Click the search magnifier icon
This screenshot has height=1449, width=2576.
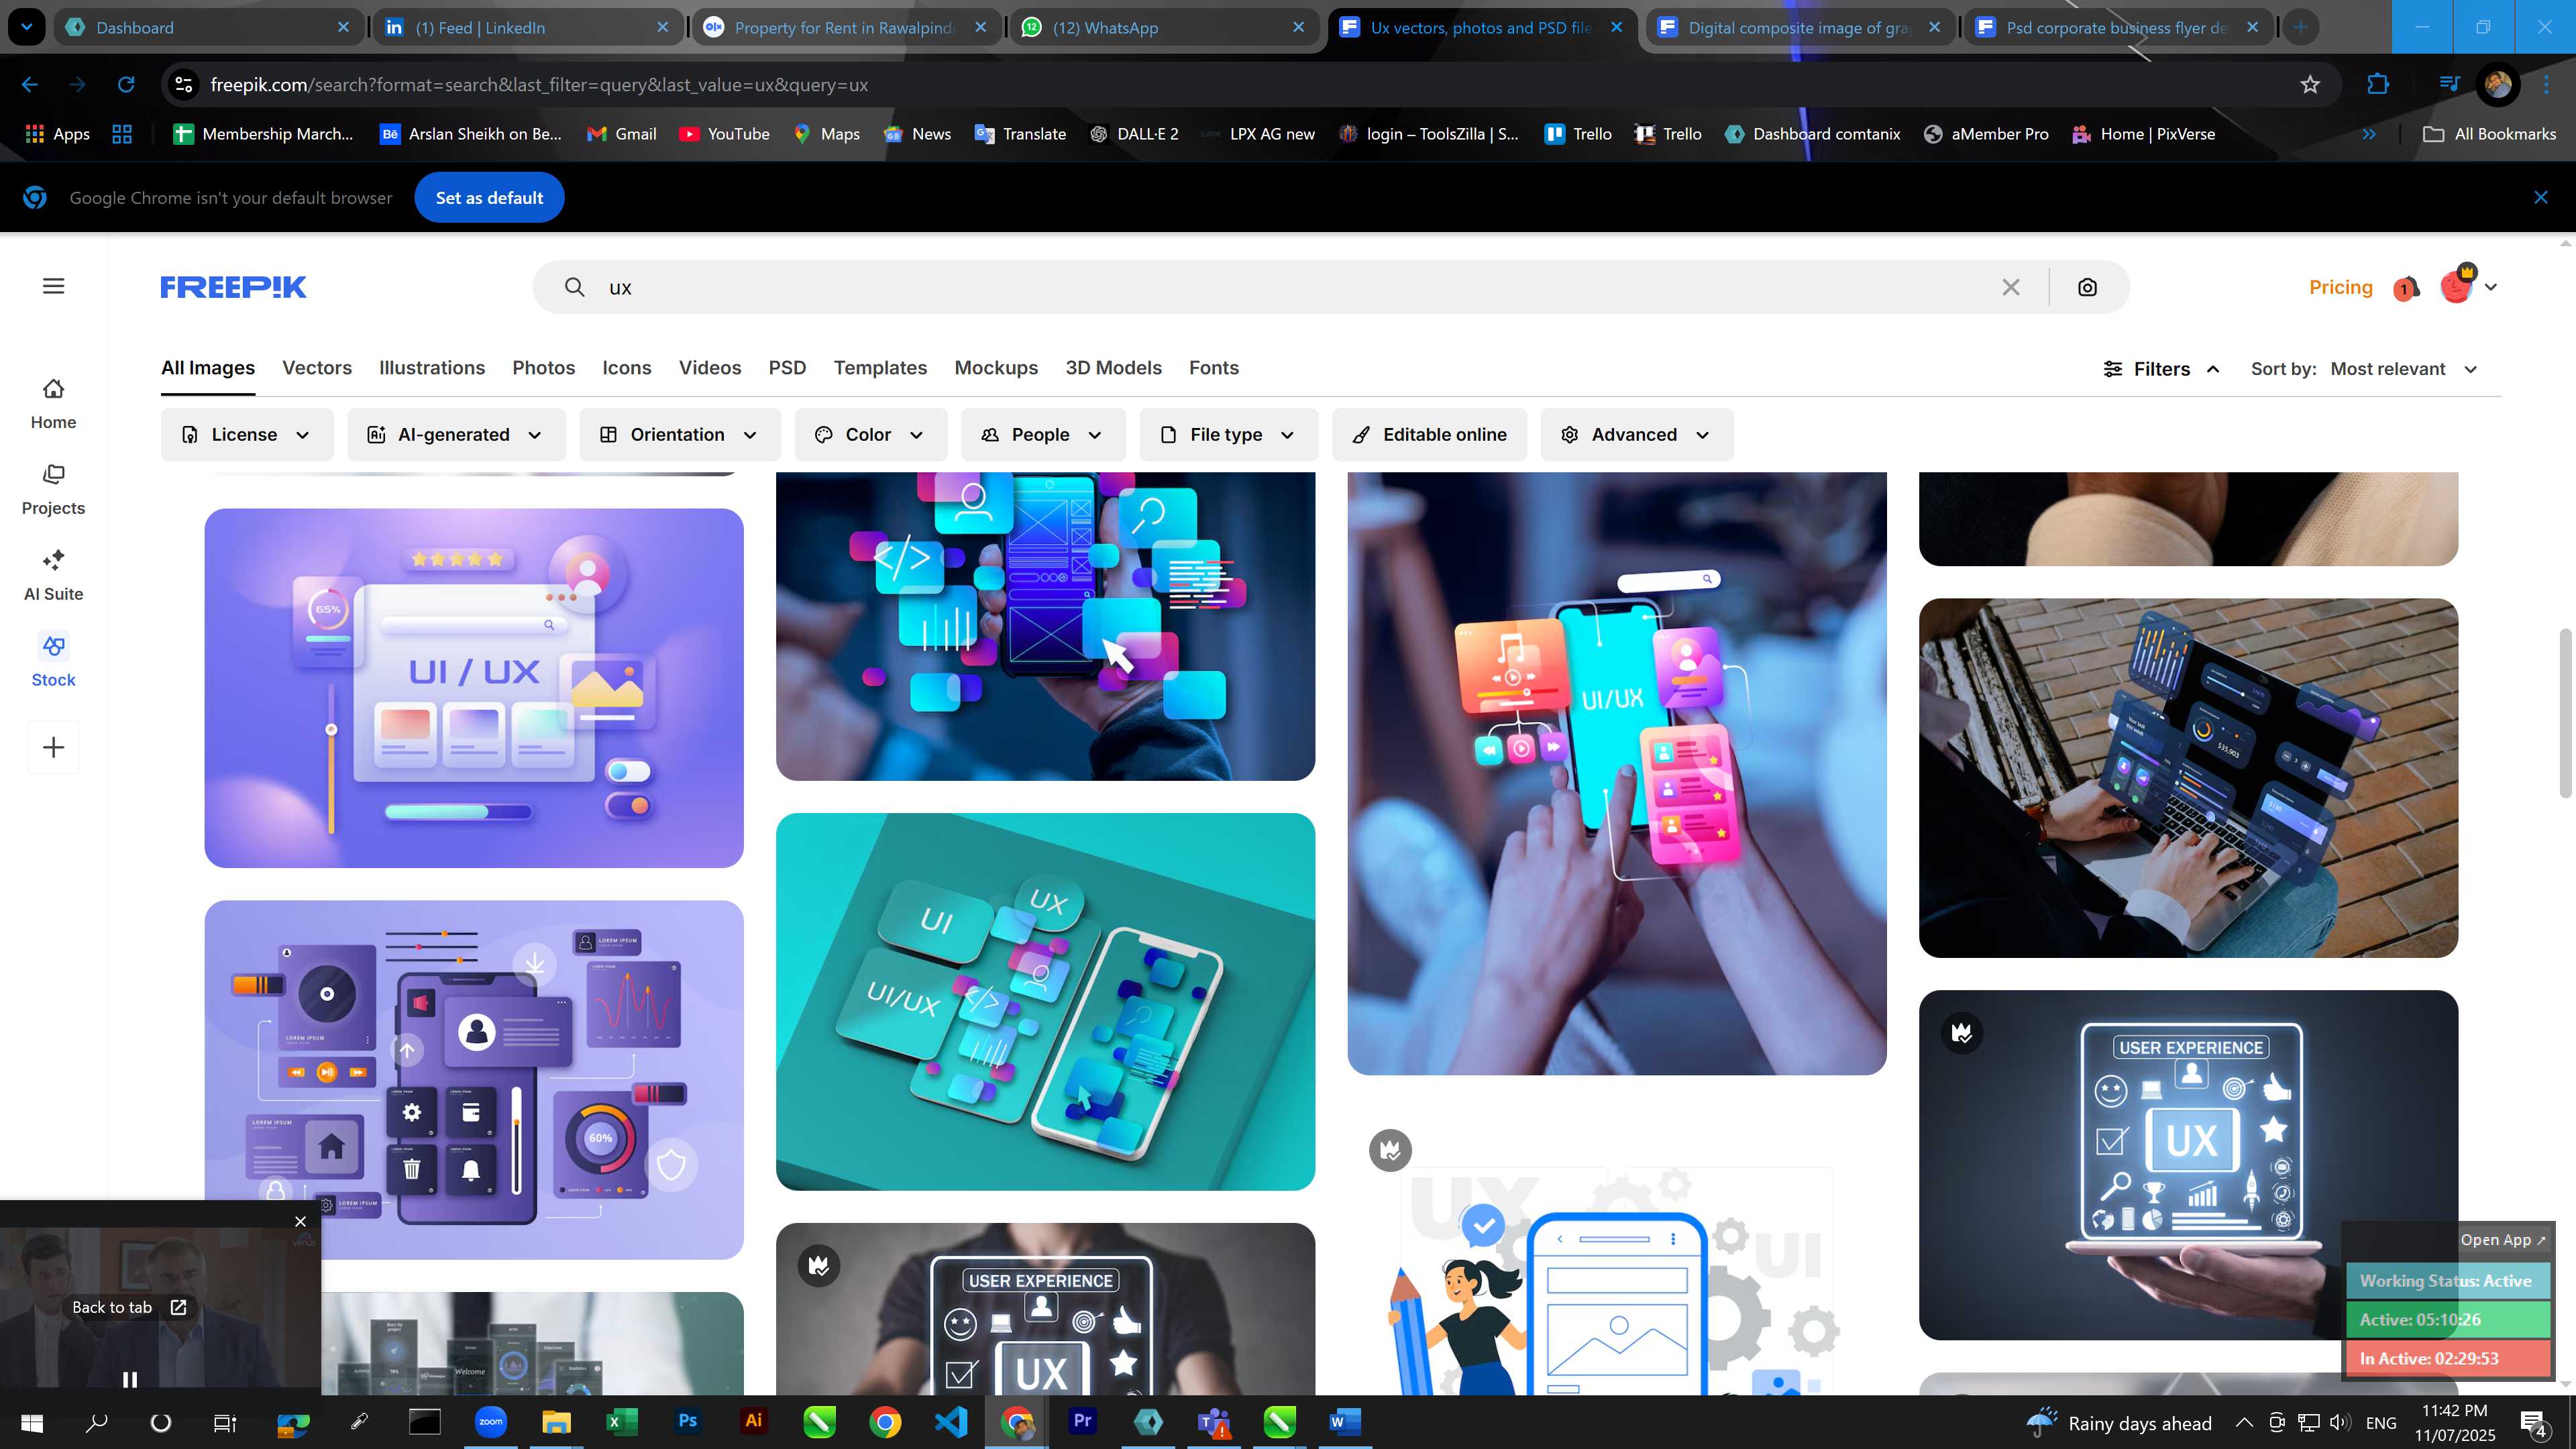coord(574,288)
